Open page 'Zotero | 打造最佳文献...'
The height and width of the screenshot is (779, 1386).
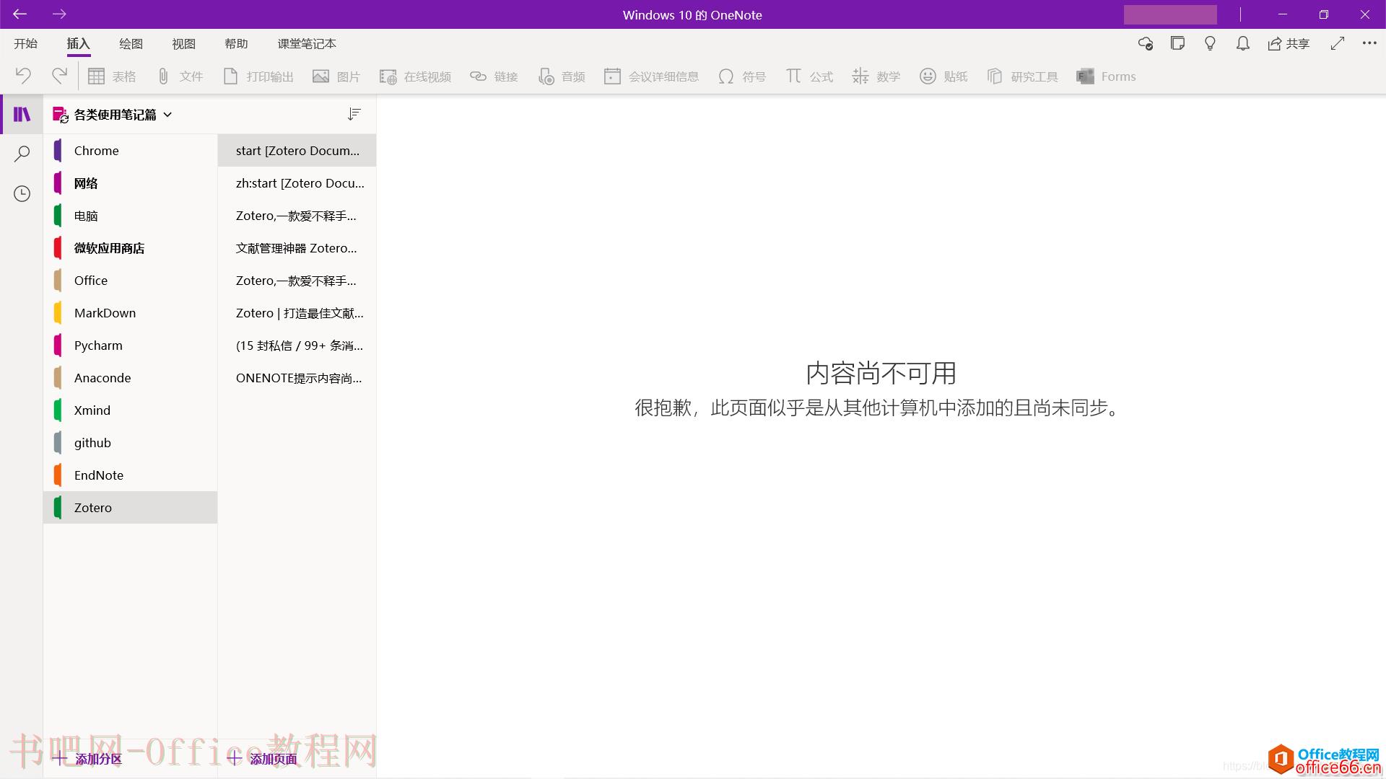click(297, 313)
